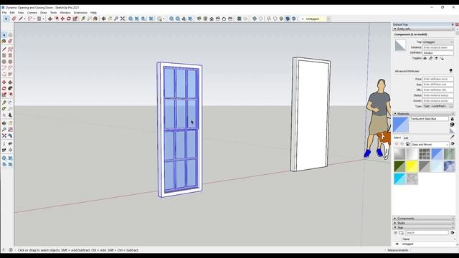Screen dimensions: 459x258
Task: Select the Push/Pull tool in top toolbar
Action: [x=50, y=19]
